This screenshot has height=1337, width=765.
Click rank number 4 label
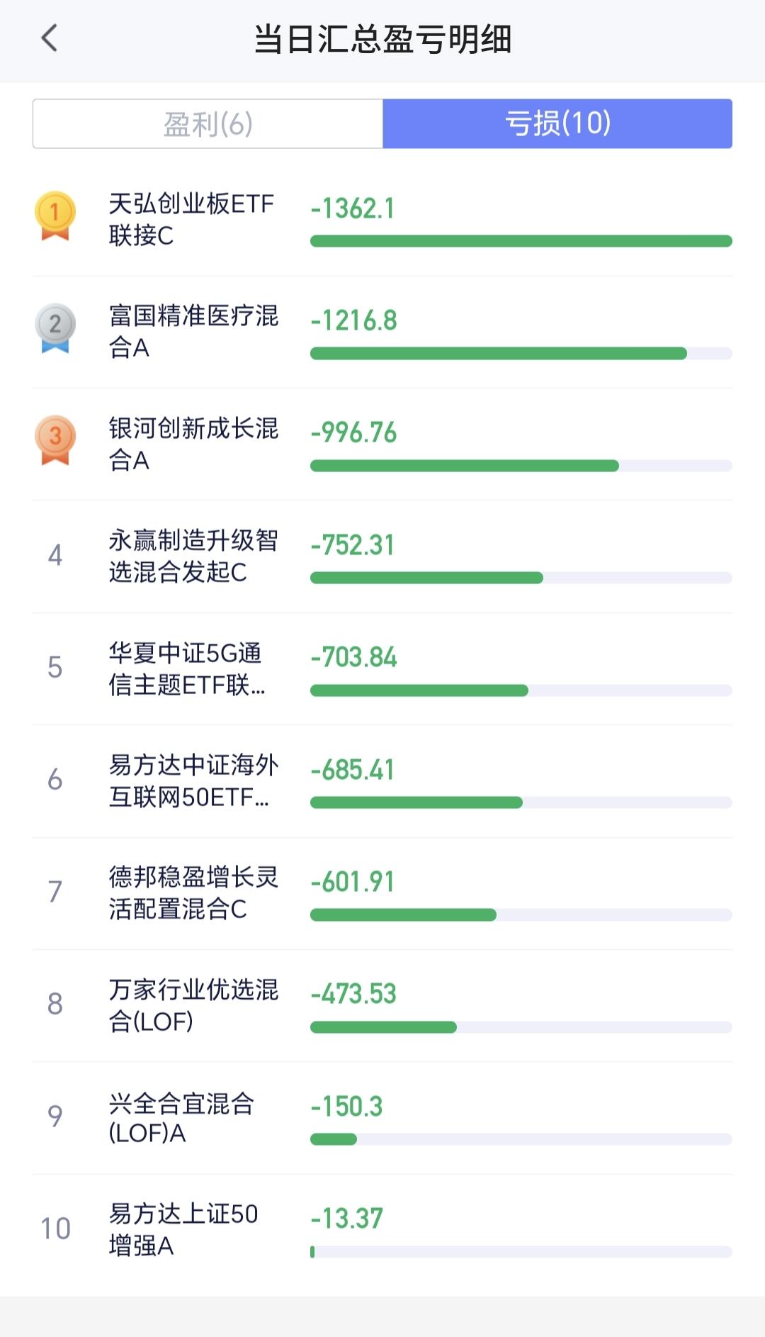[55, 555]
